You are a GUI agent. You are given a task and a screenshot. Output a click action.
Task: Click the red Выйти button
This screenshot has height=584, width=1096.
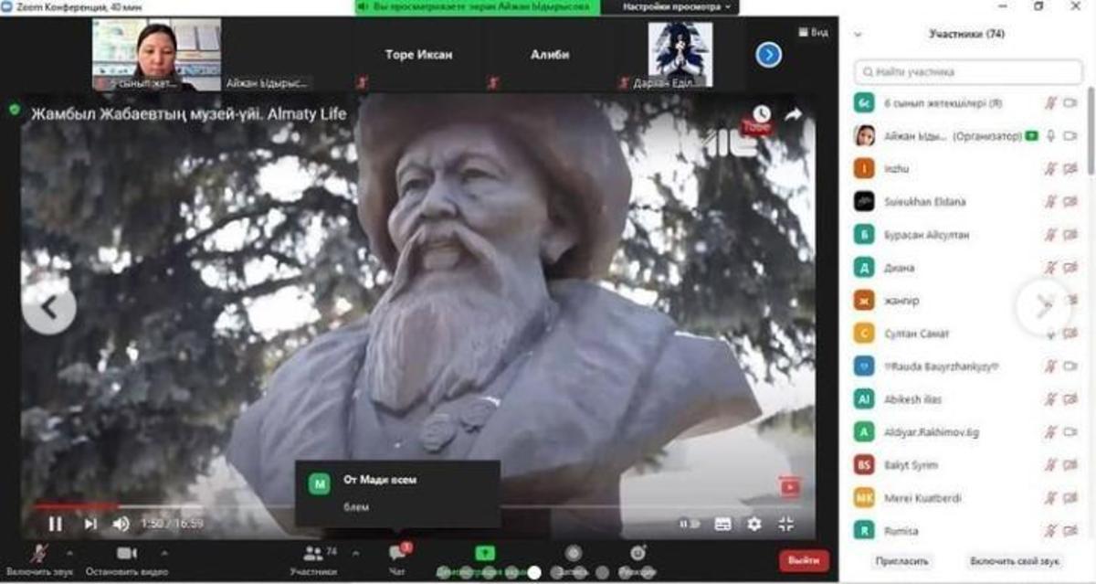click(804, 560)
